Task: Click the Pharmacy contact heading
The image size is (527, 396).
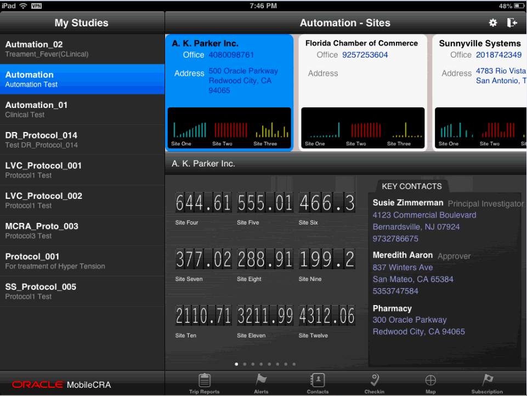Action: point(392,308)
